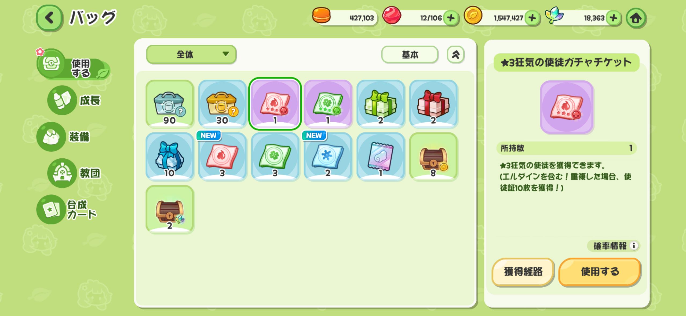Select the treasure chest with coin badge
Image resolution: width=686 pixels, height=316 pixels.
[433, 156]
